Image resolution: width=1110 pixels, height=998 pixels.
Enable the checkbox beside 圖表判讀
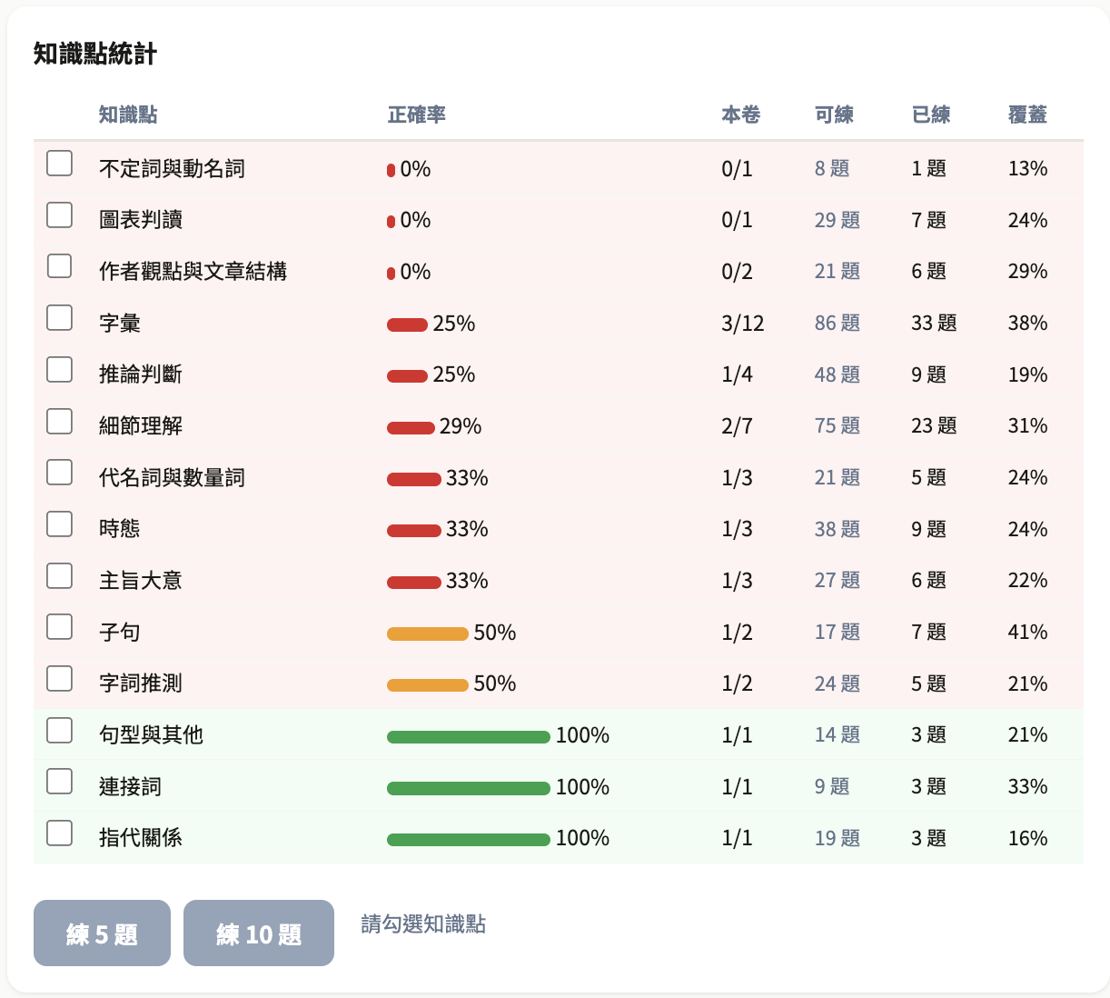pos(59,215)
